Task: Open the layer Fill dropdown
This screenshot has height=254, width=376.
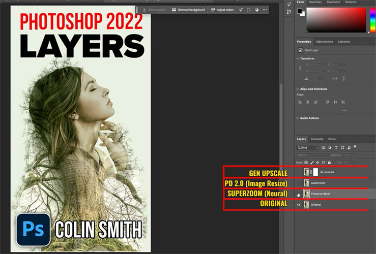Action: click(x=350, y=163)
